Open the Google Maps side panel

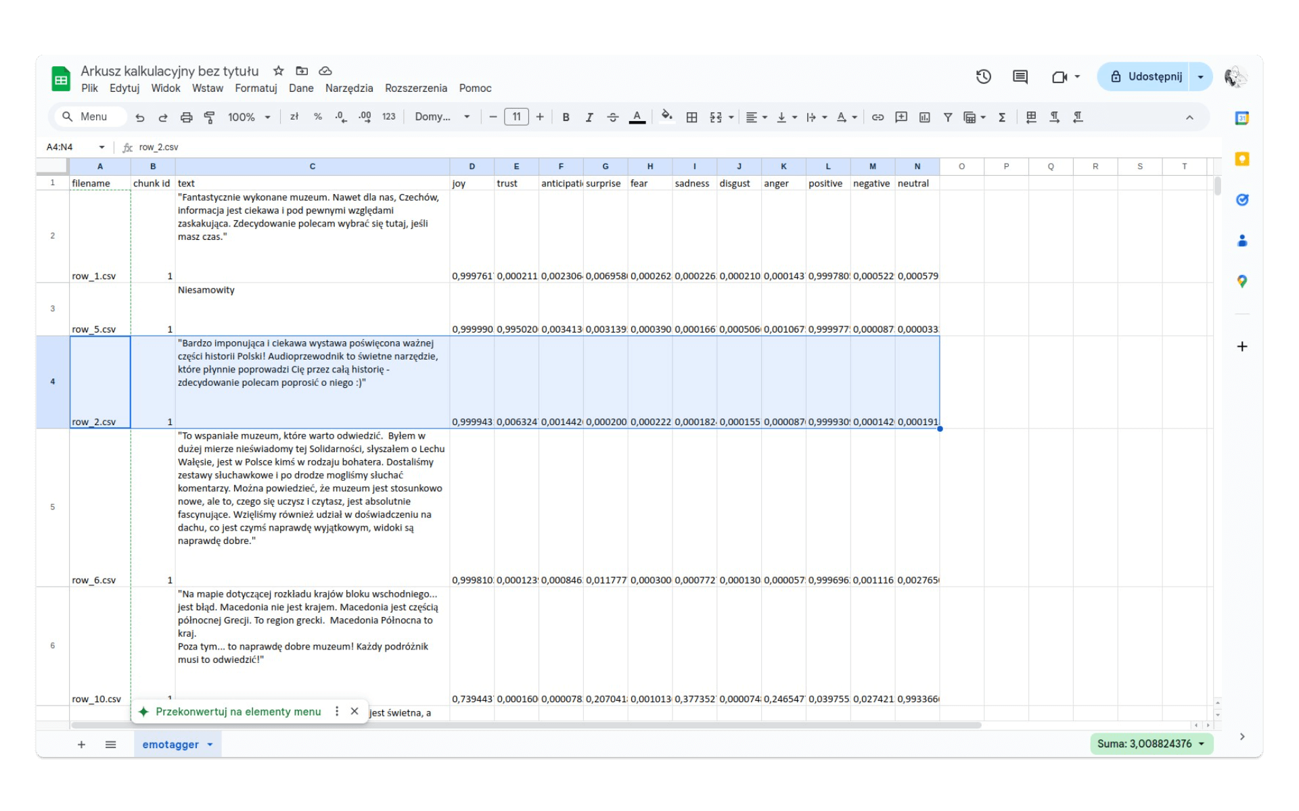click(1242, 281)
